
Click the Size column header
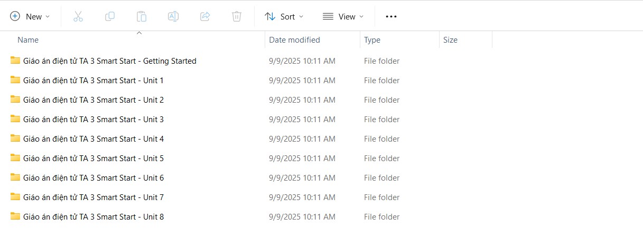coord(450,40)
